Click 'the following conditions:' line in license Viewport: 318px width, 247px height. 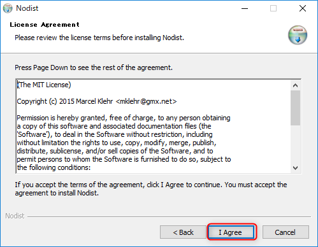tap(54, 167)
